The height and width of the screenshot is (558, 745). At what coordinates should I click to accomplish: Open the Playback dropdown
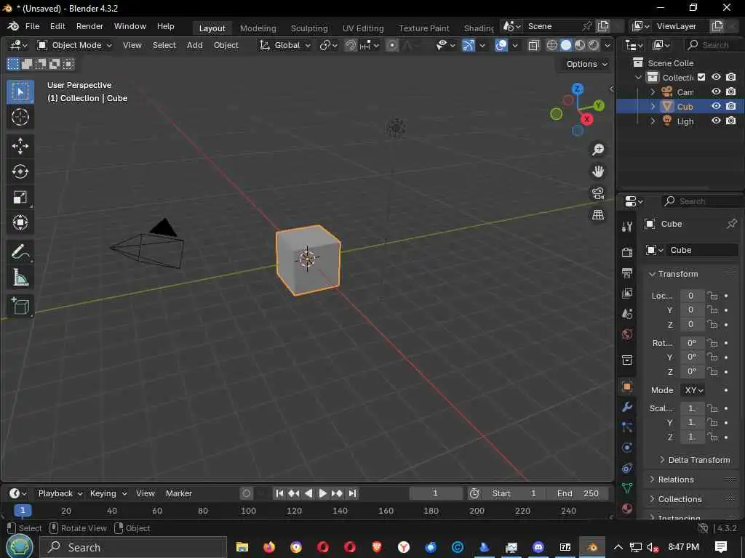coord(60,493)
